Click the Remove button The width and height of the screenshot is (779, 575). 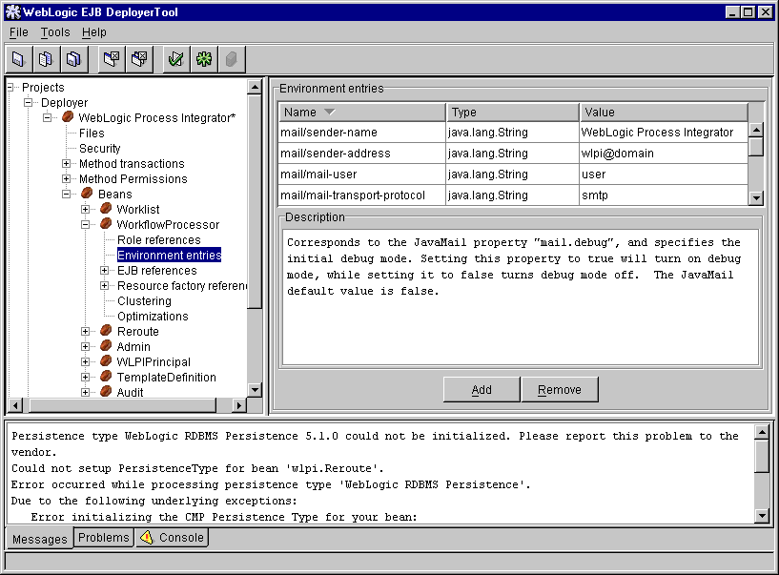click(560, 389)
